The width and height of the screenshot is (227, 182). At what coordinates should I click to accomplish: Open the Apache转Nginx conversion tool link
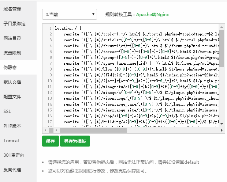(x=152, y=15)
